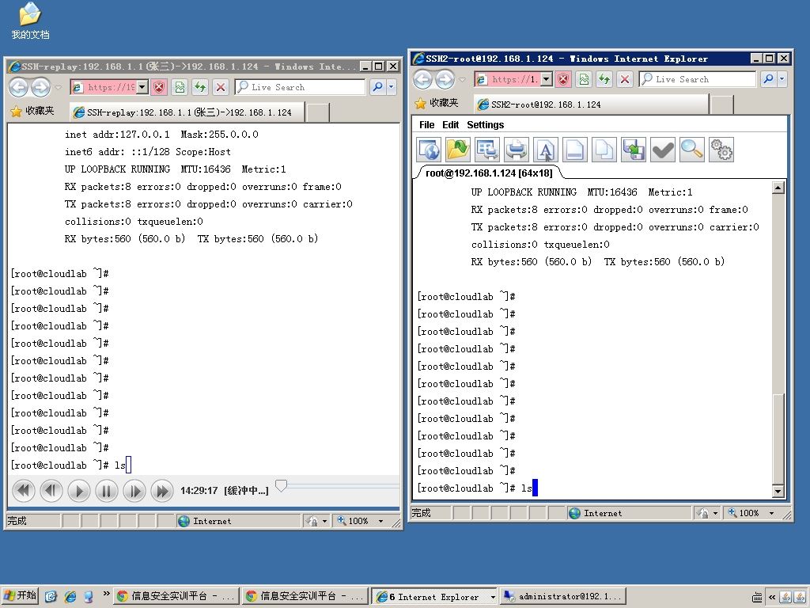
Task: Expand zoom level dropdown in SSH-replay status bar
Action: coord(380,521)
